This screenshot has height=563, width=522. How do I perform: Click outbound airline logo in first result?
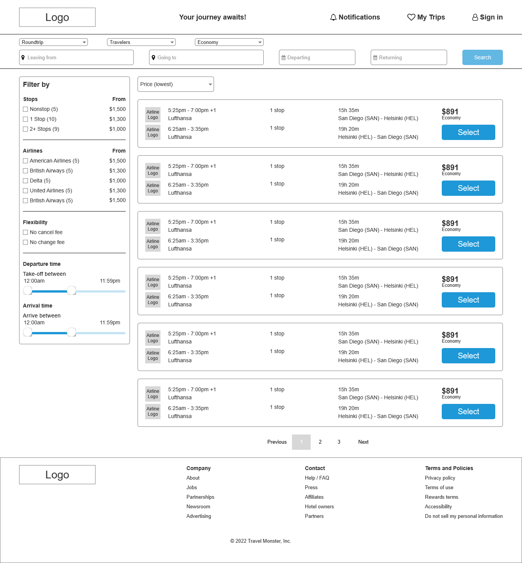(x=153, y=115)
